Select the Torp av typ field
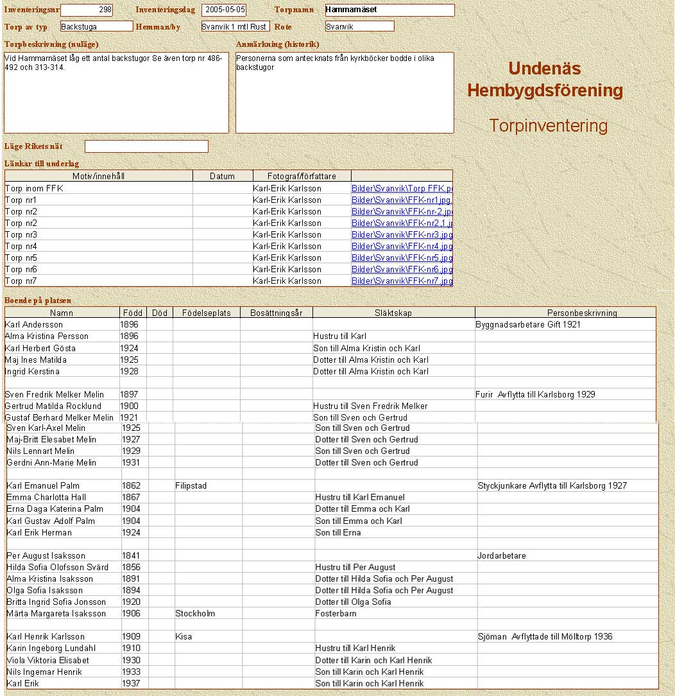This screenshot has width=675, height=696. [96, 26]
